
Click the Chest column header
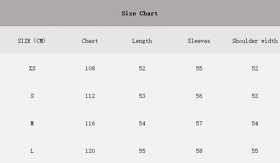[90, 41]
